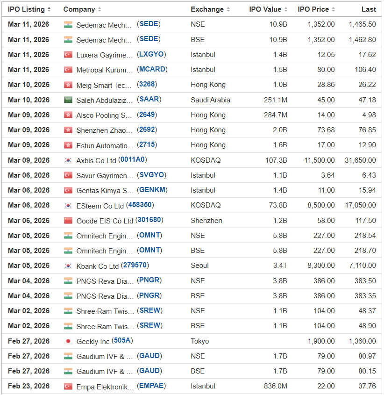Open the 279570 ticker link
The image size is (384, 395).
(x=135, y=265)
